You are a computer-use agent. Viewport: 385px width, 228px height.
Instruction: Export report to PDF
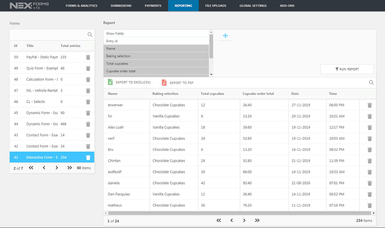pyautogui.click(x=178, y=83)
